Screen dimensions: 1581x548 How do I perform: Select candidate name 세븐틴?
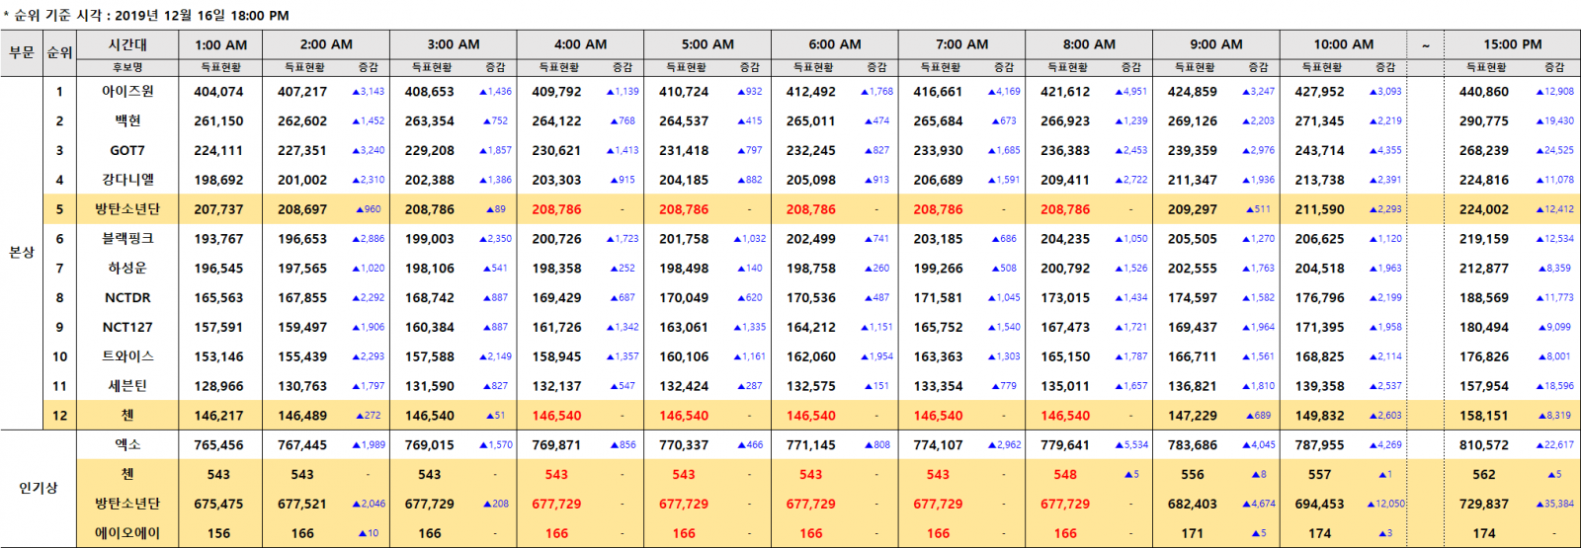point(127,386)
